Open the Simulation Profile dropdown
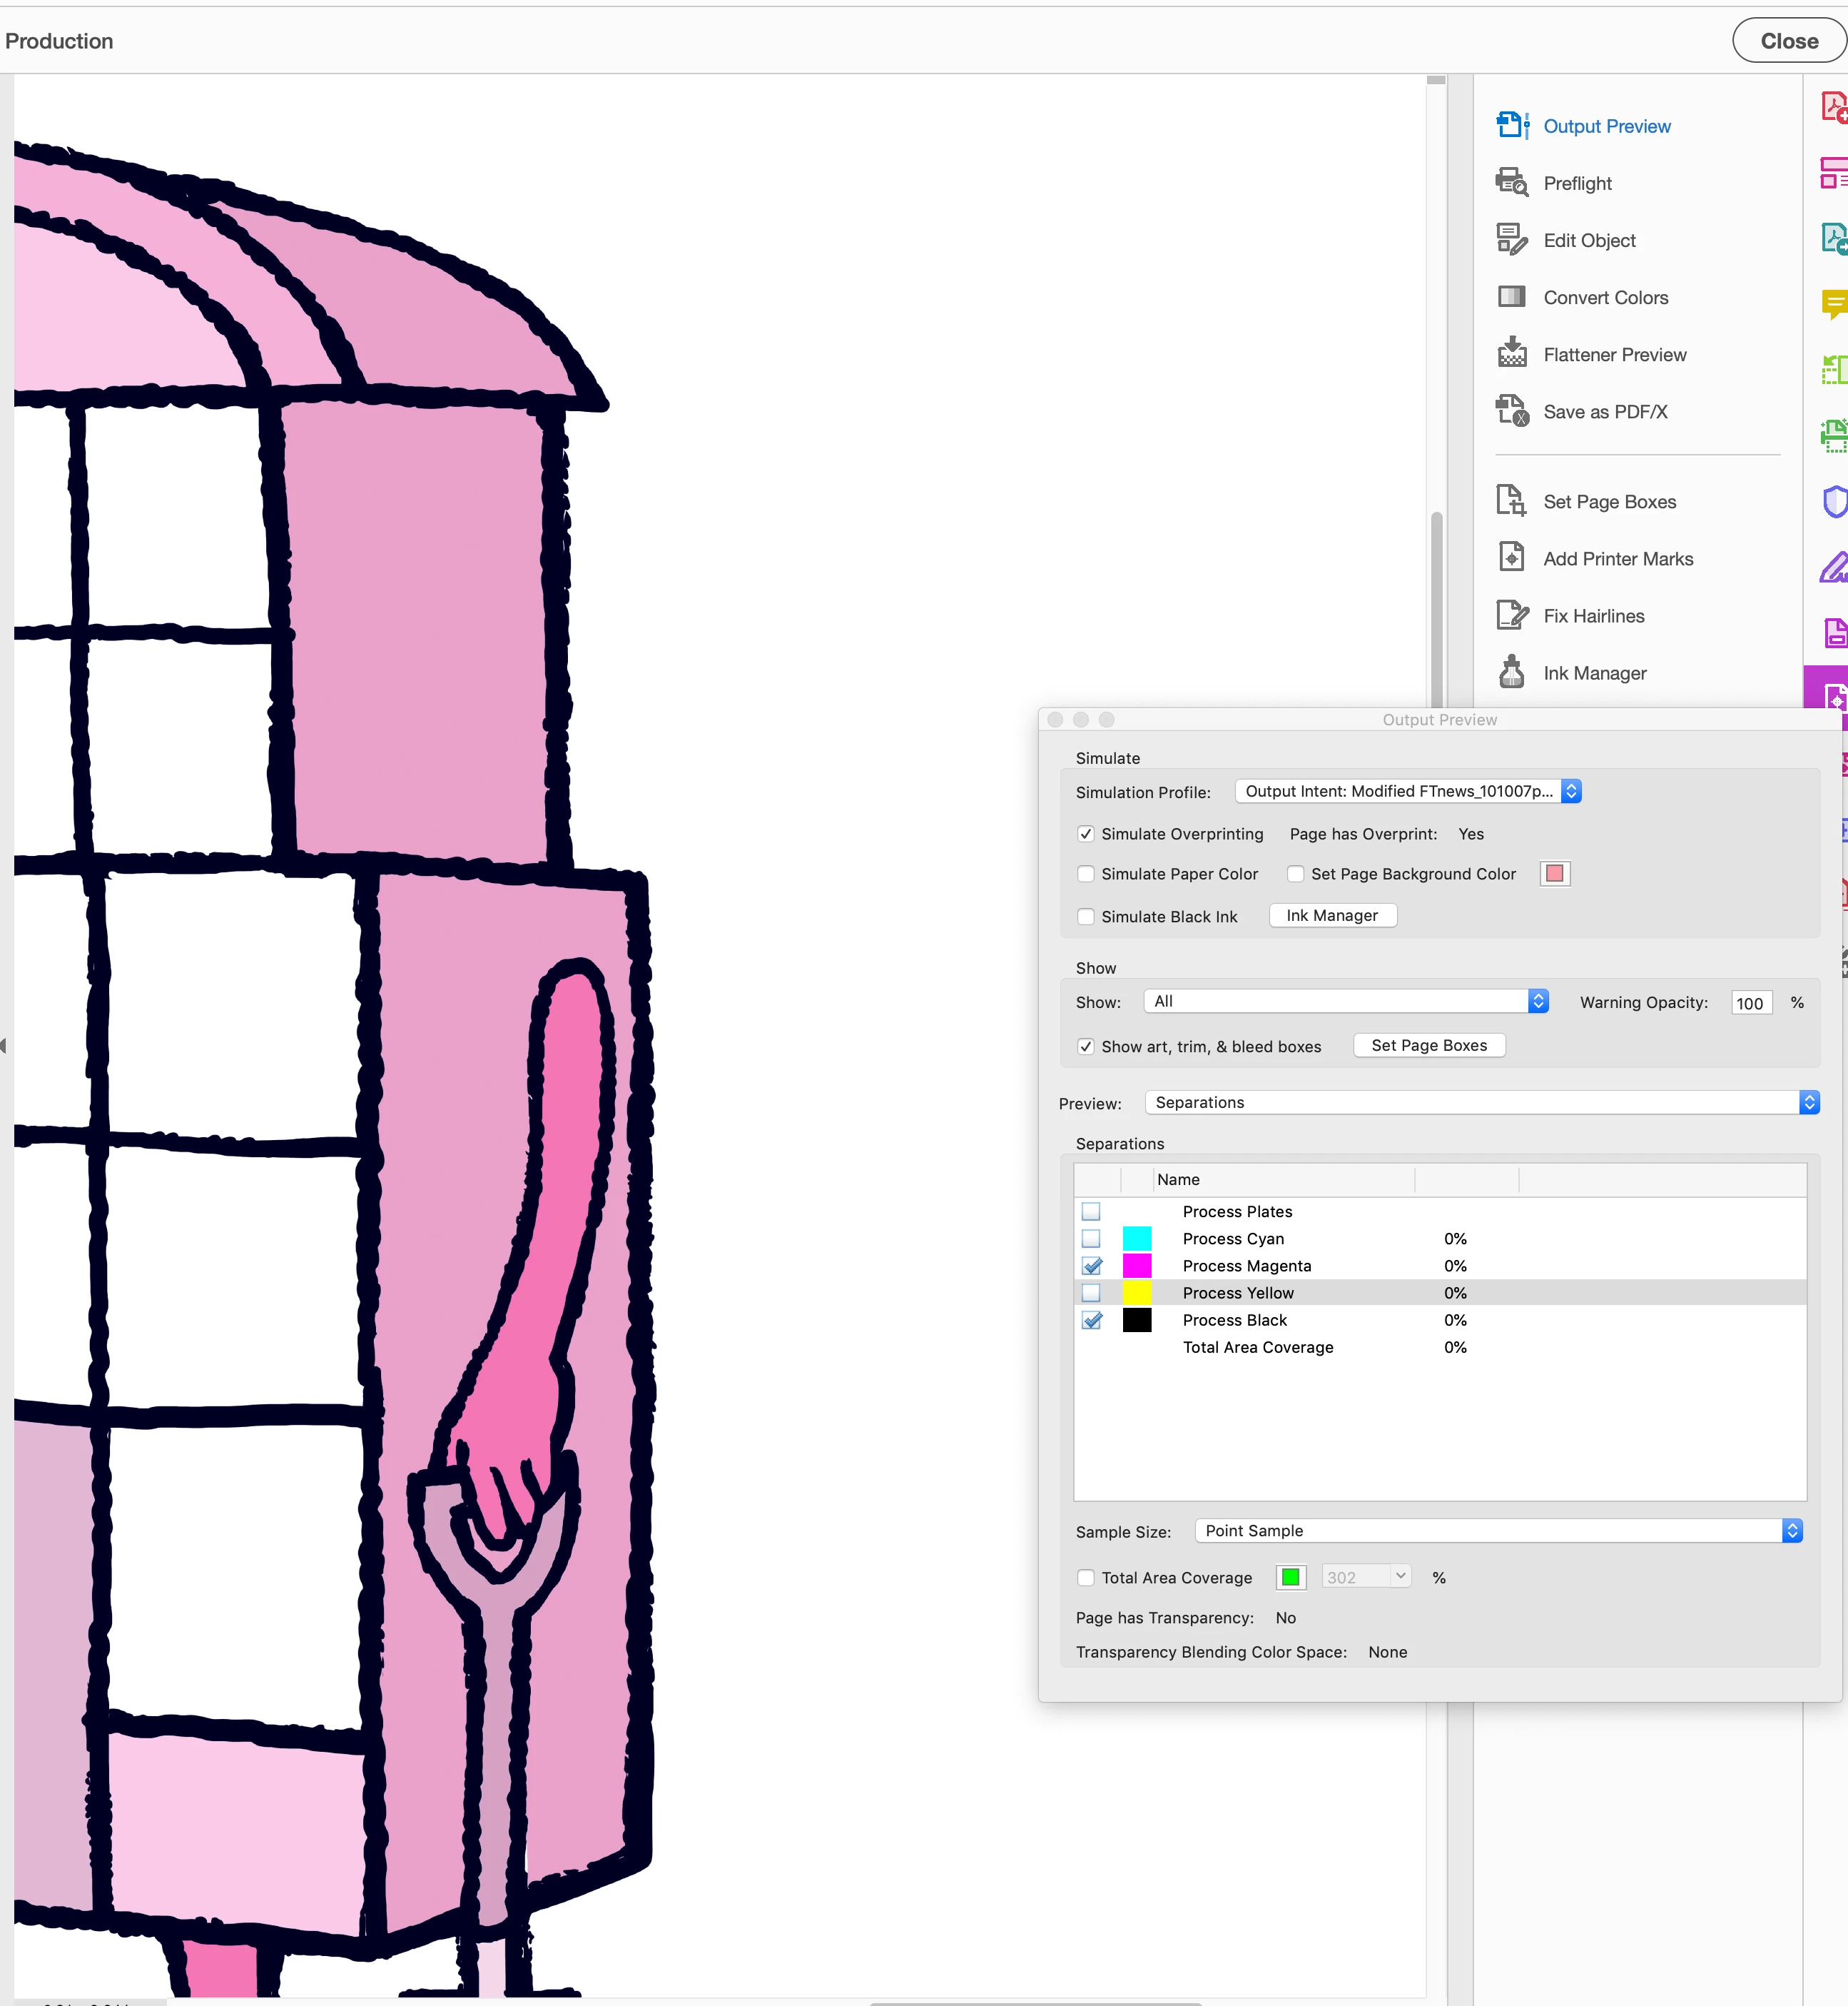 pos(1407,792)
